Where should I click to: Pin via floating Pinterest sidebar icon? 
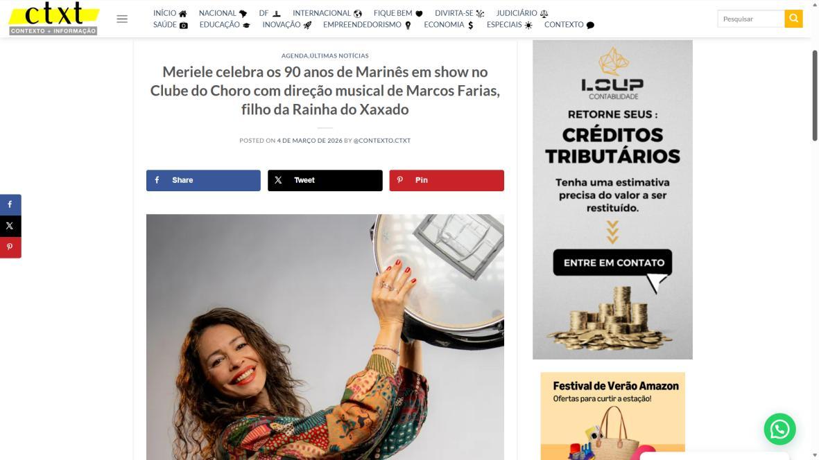[10, 247]
